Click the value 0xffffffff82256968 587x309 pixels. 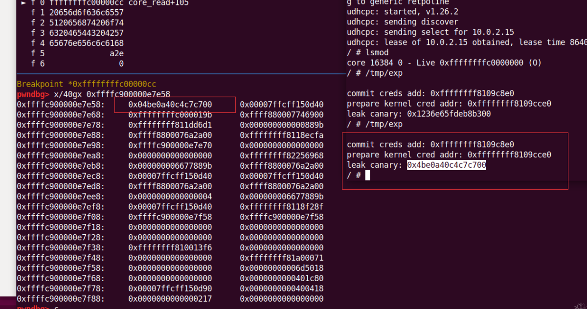[282, 156]
